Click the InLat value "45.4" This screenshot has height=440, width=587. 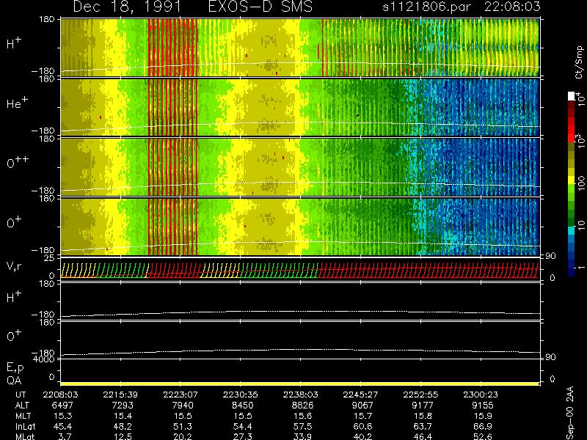pyautogui.click(x=63, y=426)
